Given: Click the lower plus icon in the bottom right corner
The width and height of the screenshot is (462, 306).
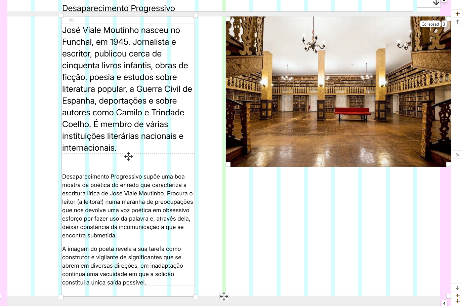Looking at the screenshot, I should pyautogui.click(x=458, y=301).
